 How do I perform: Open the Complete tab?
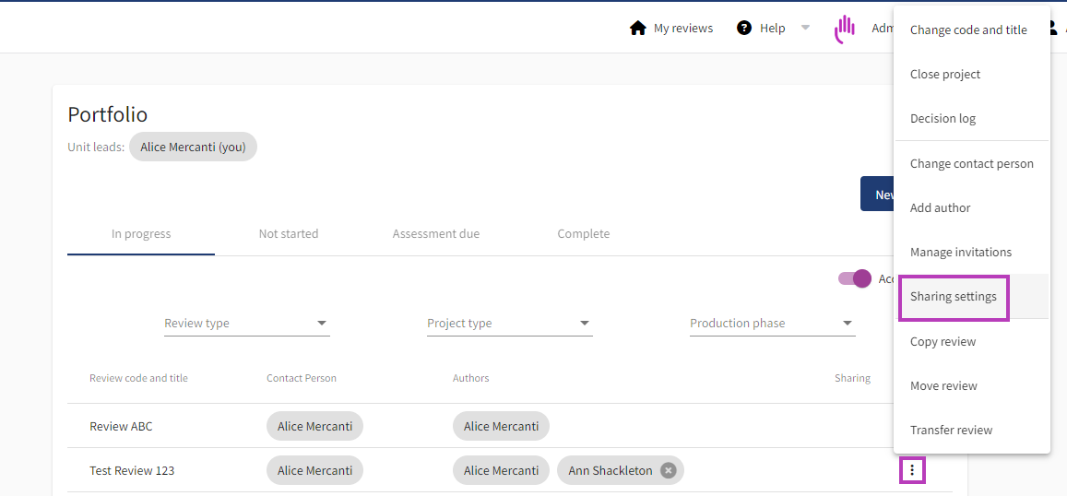coord(584,234)
